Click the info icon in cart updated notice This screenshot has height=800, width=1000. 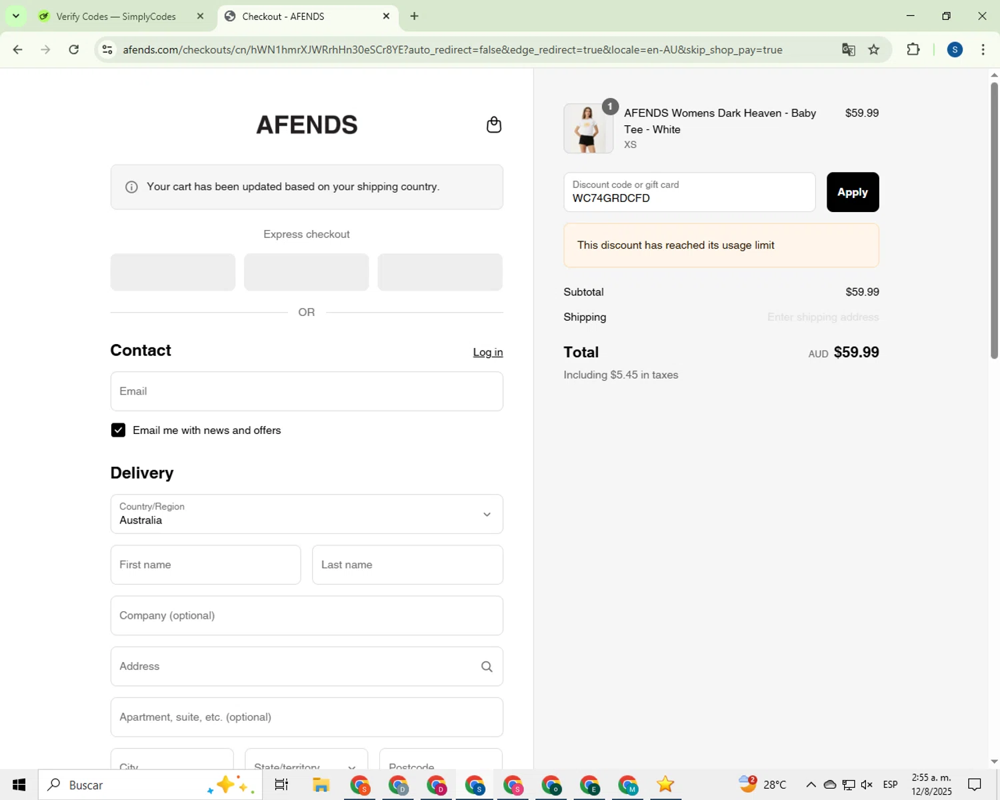click(131, 187)
